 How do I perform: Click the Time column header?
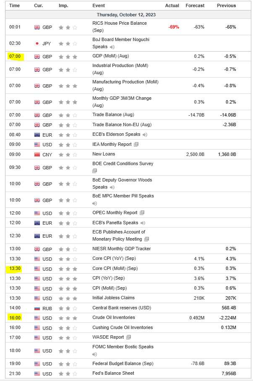point(15,5)
